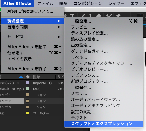Choose After Effects を終了
Screen dimensions: 146x131
[32, 69]
